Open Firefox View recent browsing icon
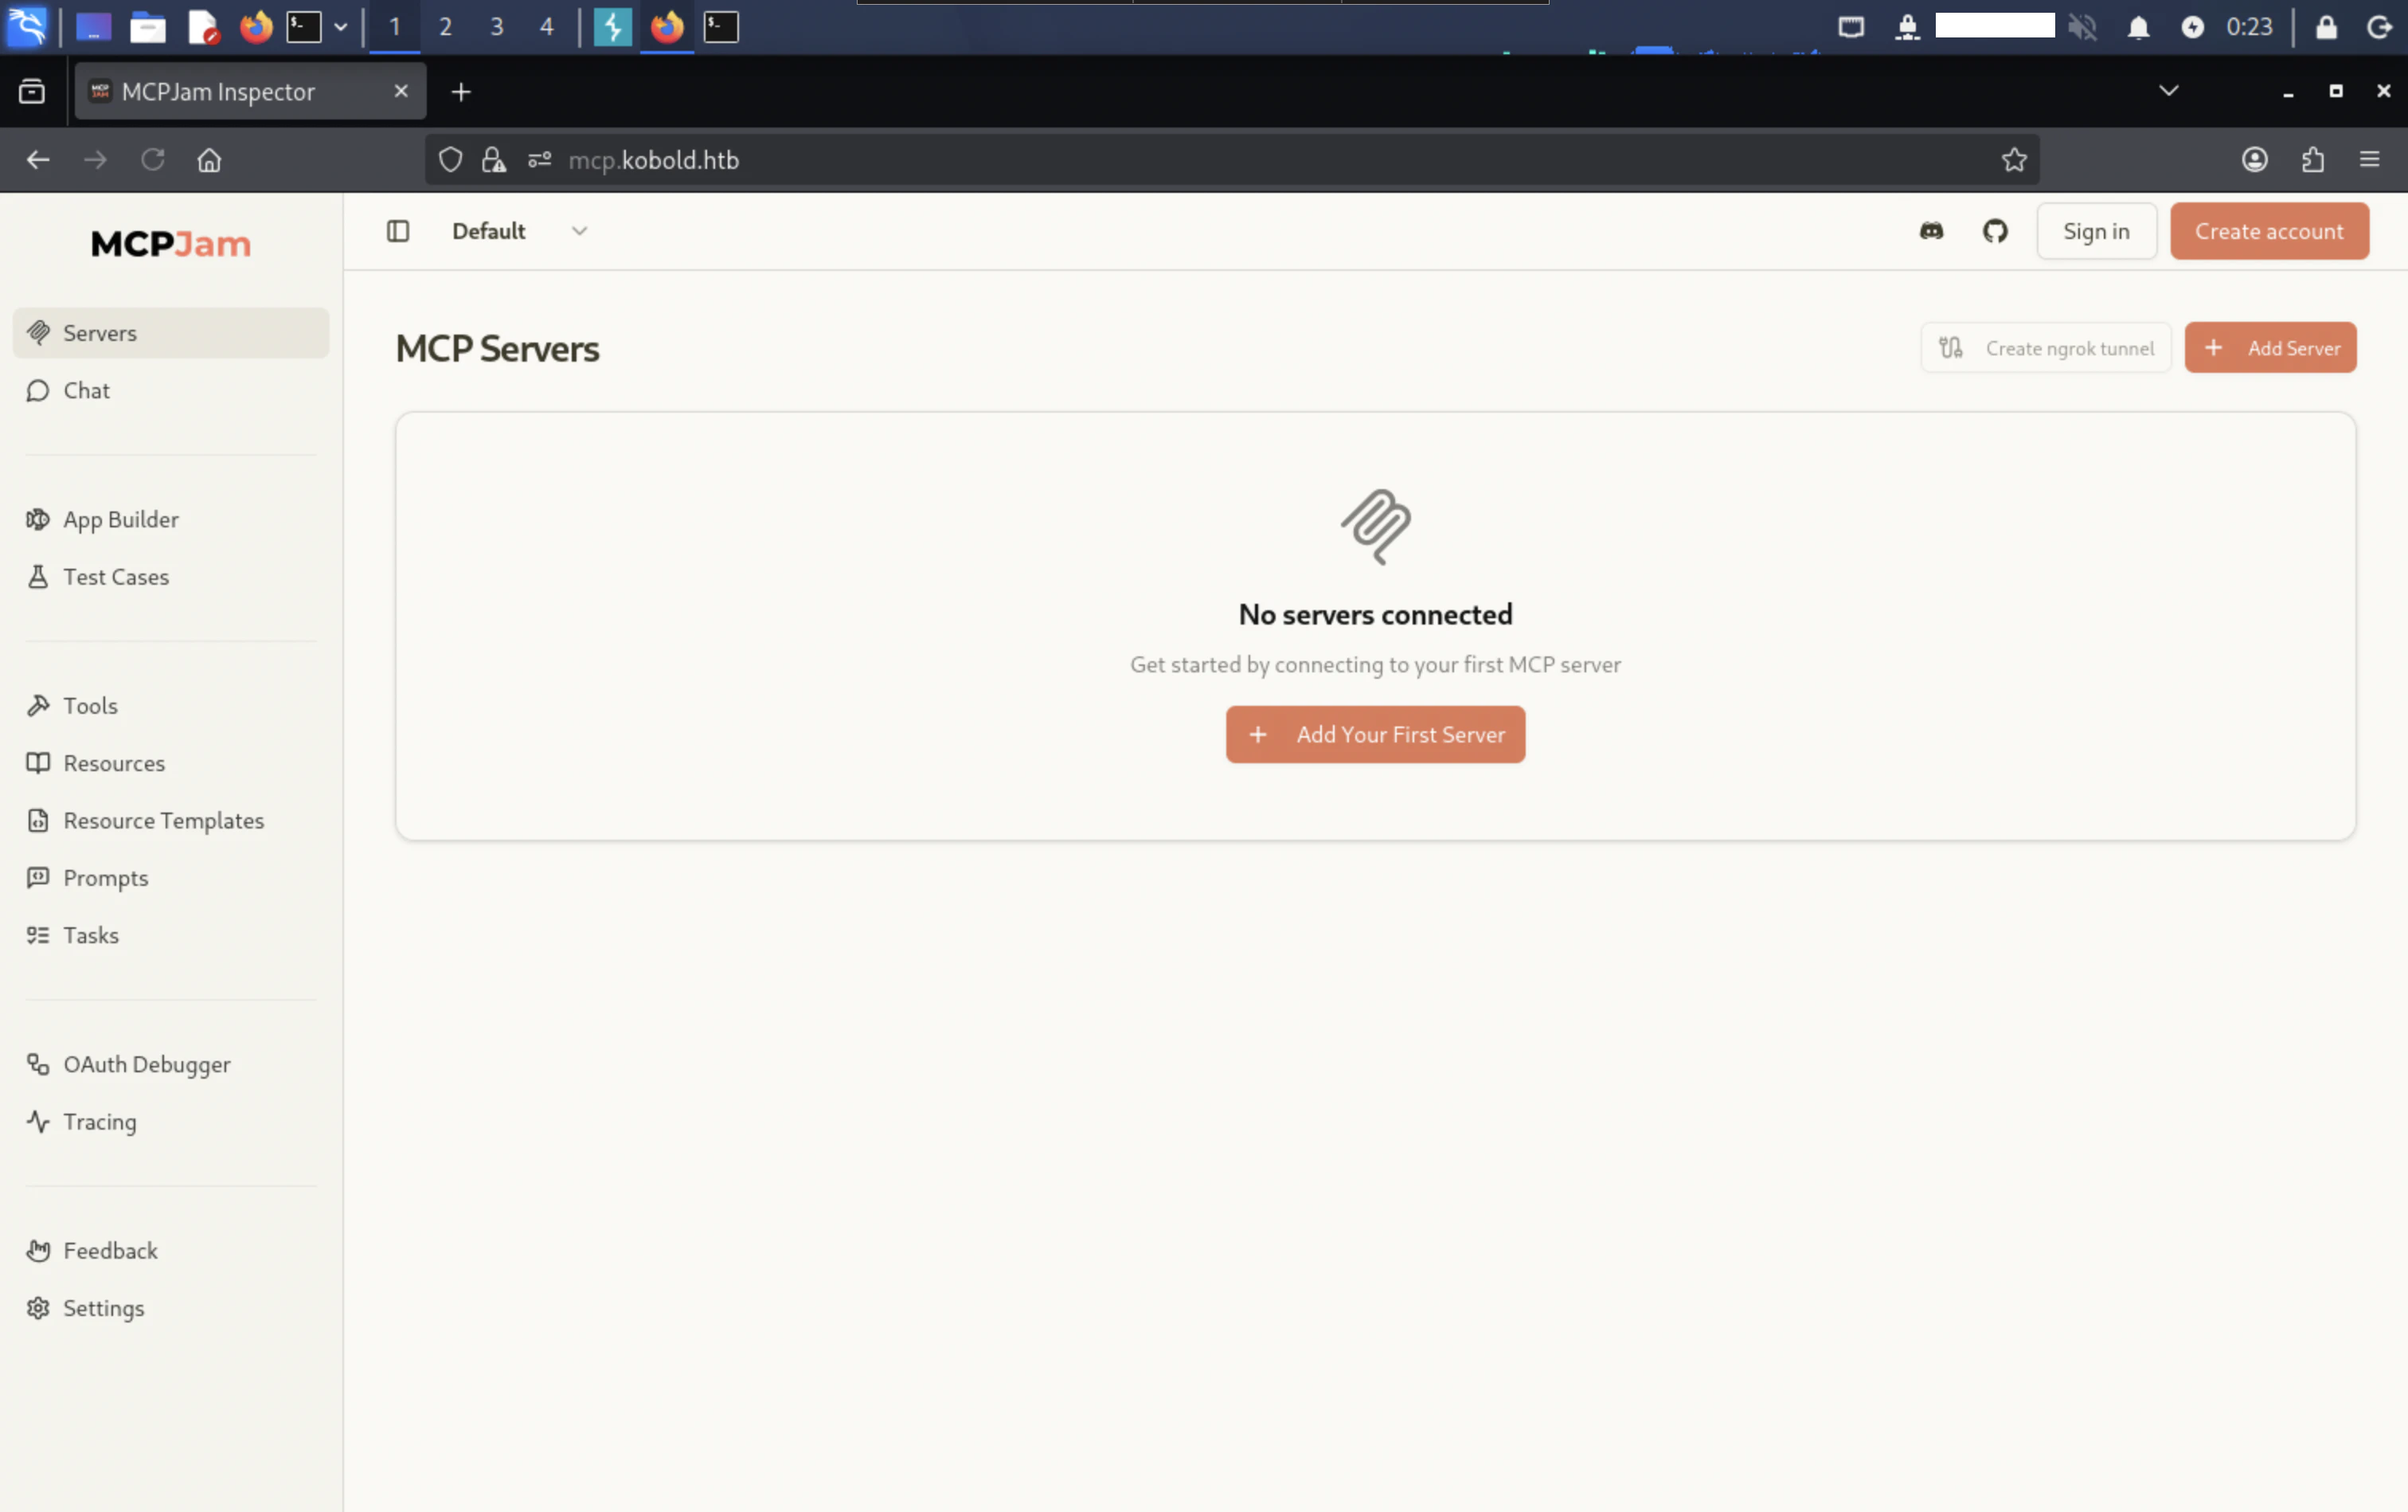The height and width of the screenshot is (1512, 2408). tap(32, 92)
